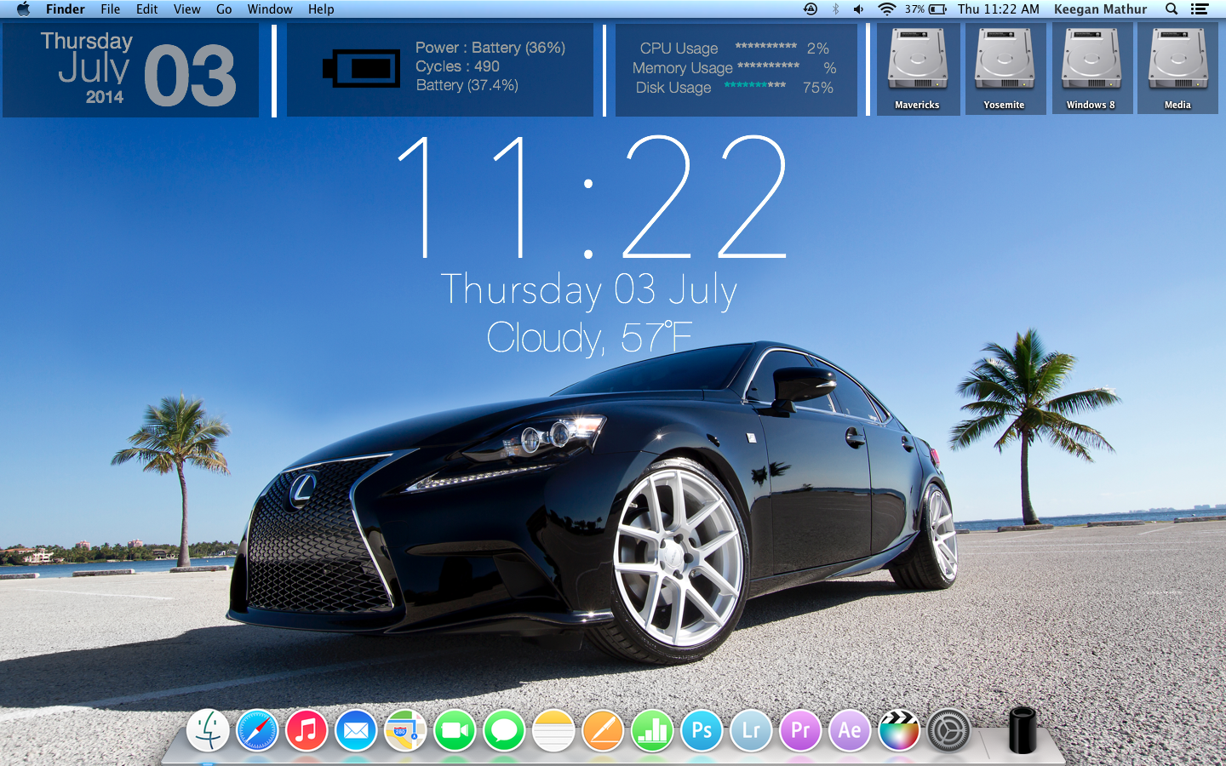Open Finder from the dock

pos(208,730)
